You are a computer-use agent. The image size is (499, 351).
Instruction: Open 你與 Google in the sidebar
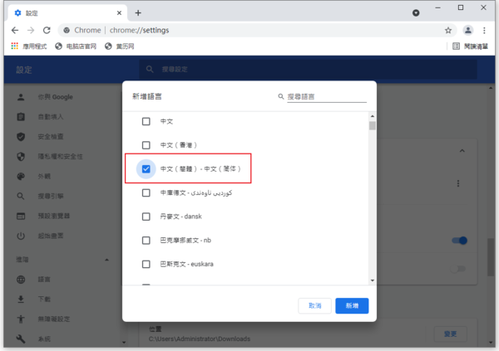coord(55,97)
